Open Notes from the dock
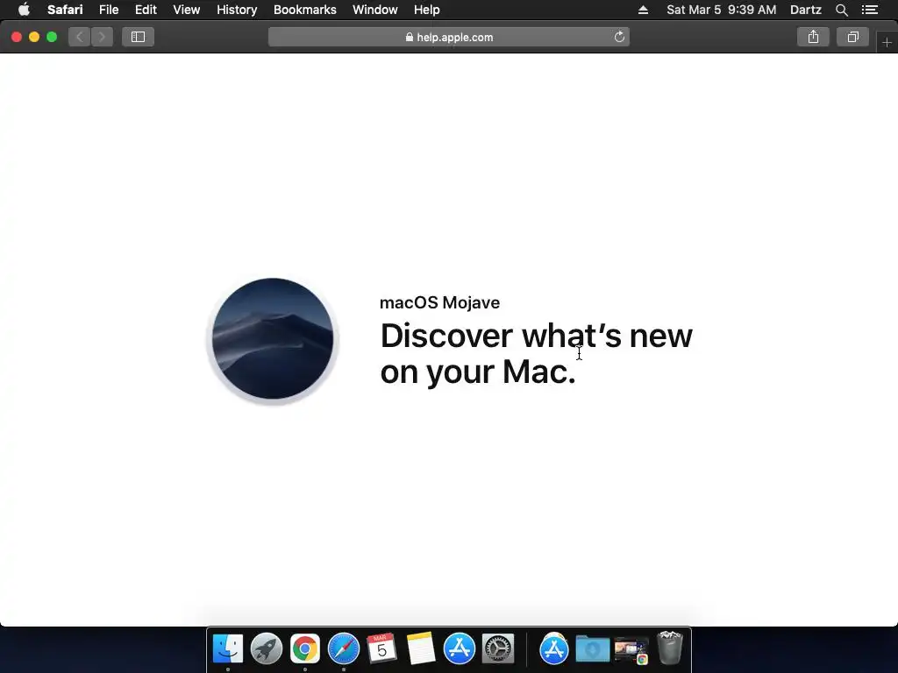The height and width of the screenshot is (673, 898). tap(420, 649)
